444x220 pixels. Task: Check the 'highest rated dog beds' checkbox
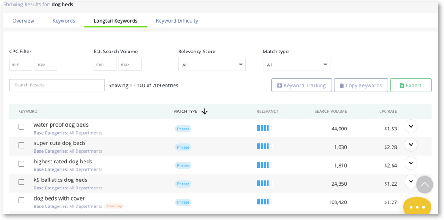coord(21,164)
